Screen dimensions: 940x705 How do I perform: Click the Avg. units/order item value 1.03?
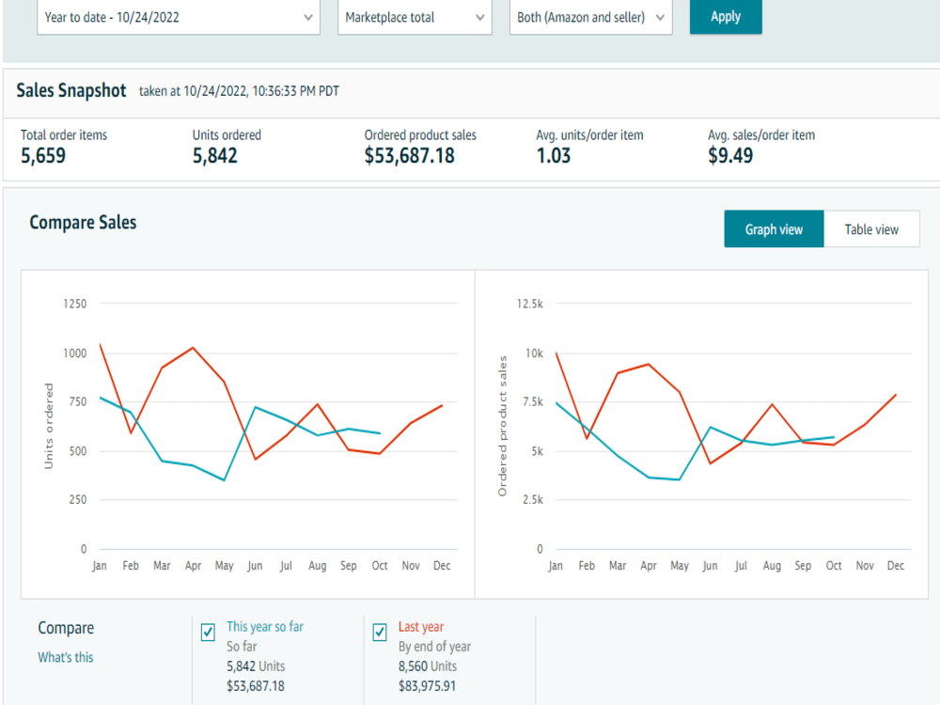coord(554,156)
